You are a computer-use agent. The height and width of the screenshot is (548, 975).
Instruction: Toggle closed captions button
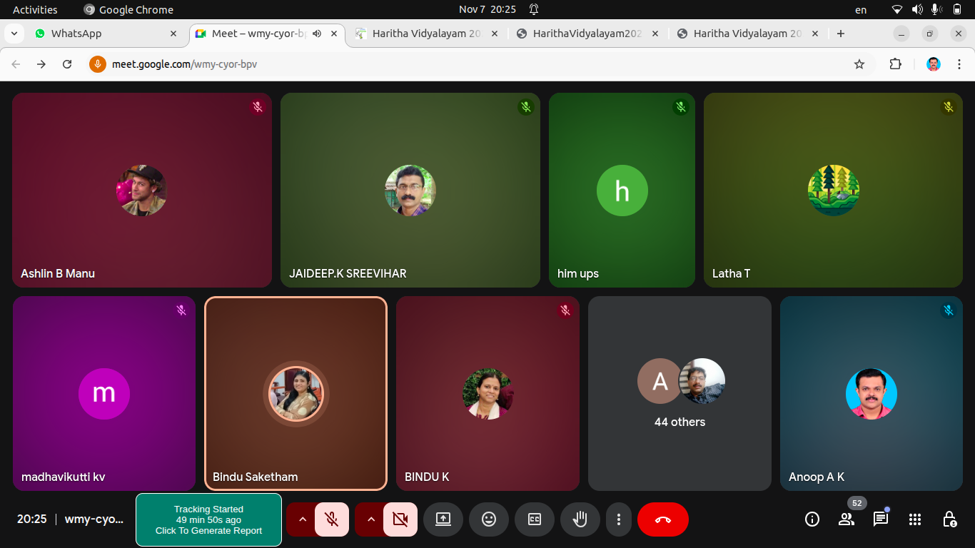(x=534, y=519)
